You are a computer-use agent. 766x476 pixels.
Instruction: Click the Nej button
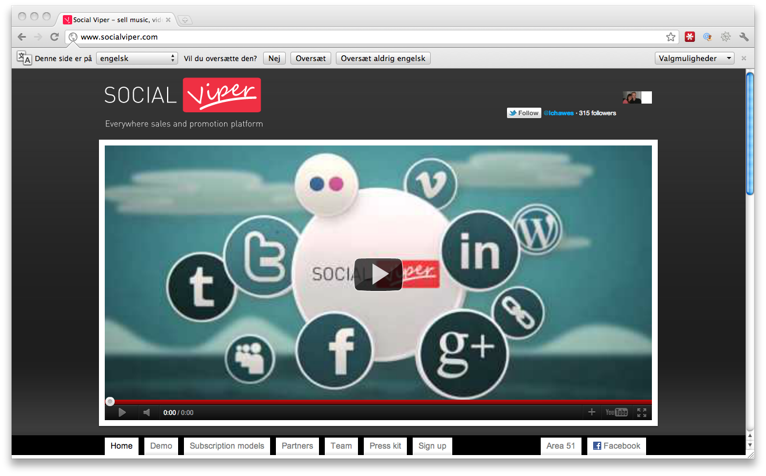(x=274, y=58)
